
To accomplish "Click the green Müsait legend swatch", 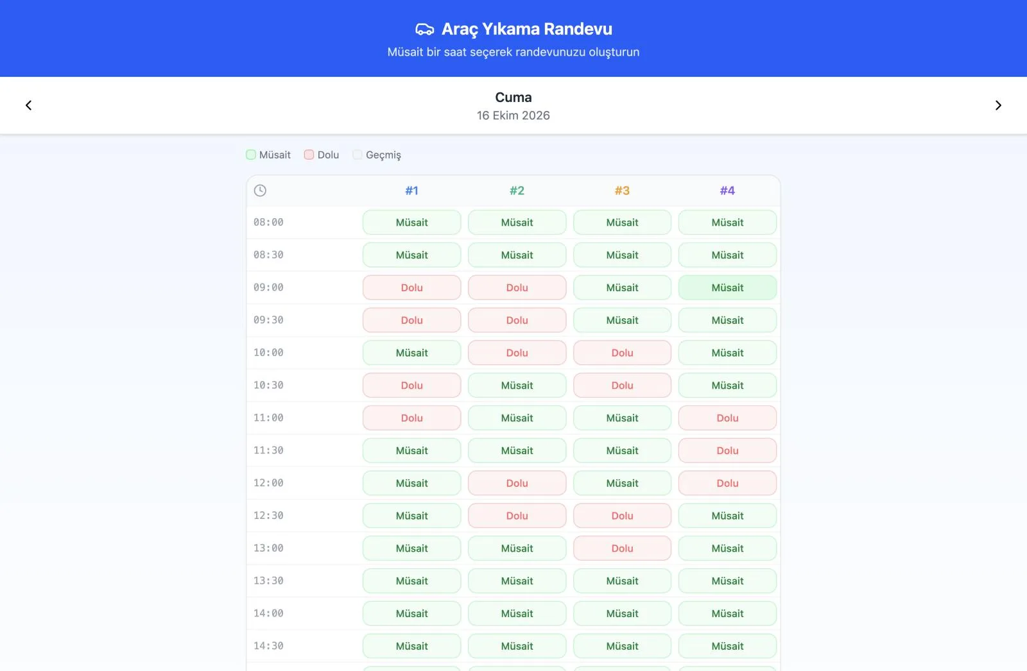I will (x=251, y=155).
